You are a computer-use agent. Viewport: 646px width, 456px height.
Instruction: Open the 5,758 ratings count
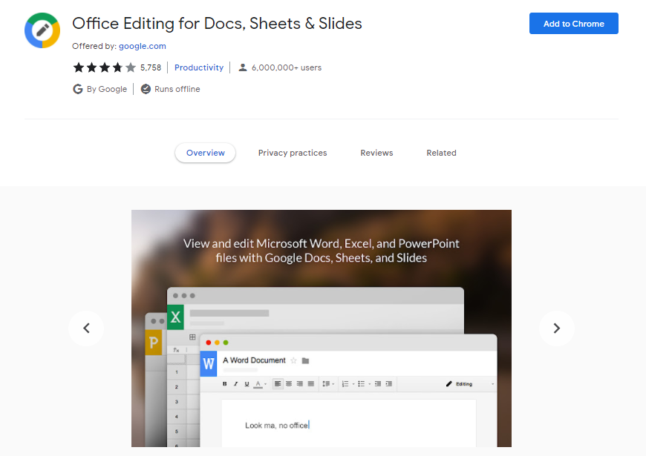click(x=151, y=67)
